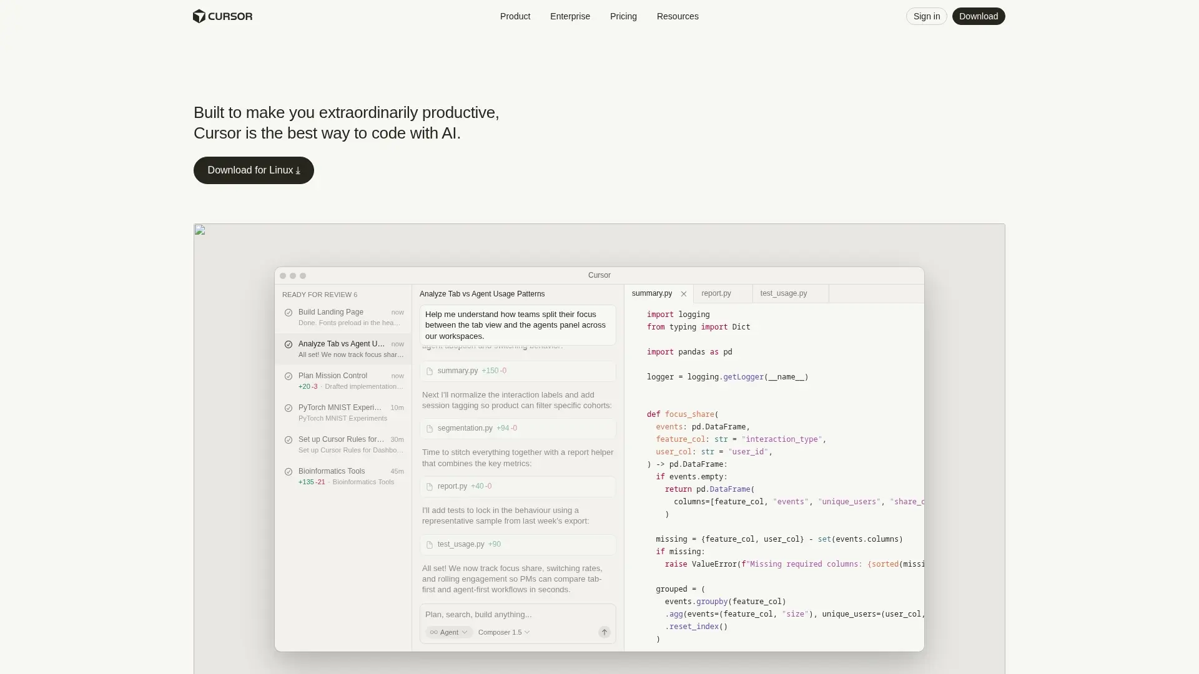Click the file icon next to report.py chip

430,487
